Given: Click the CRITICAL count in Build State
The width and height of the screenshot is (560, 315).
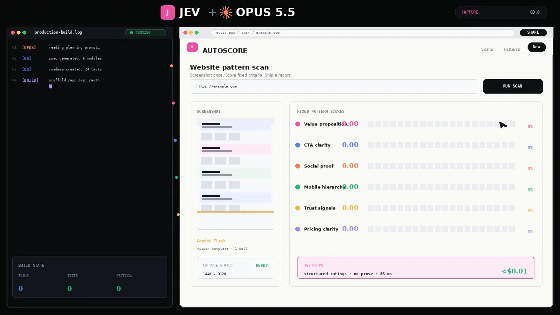Looking at the screenshot, I should (x=119, y=289).
